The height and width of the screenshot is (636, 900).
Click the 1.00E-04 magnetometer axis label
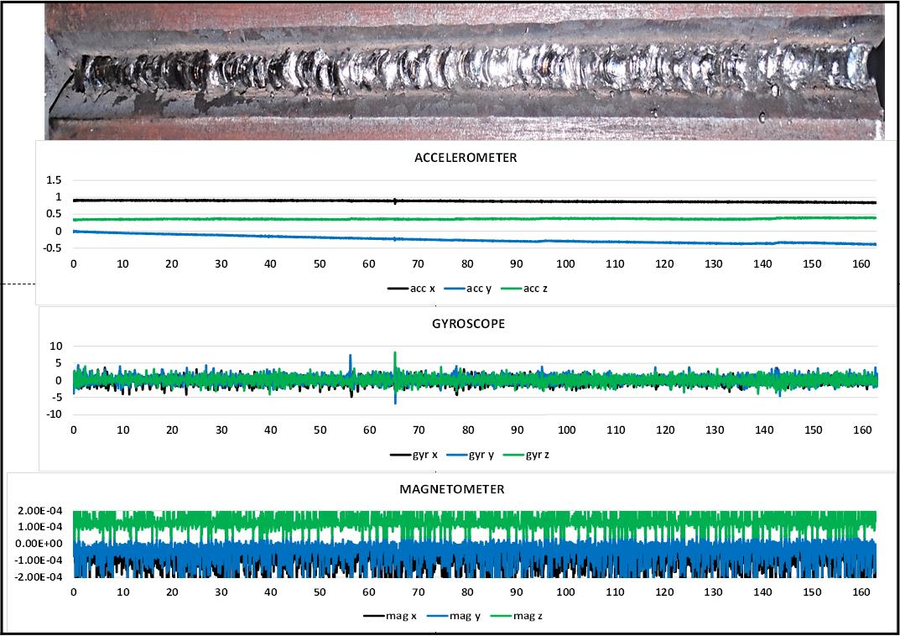39,527
